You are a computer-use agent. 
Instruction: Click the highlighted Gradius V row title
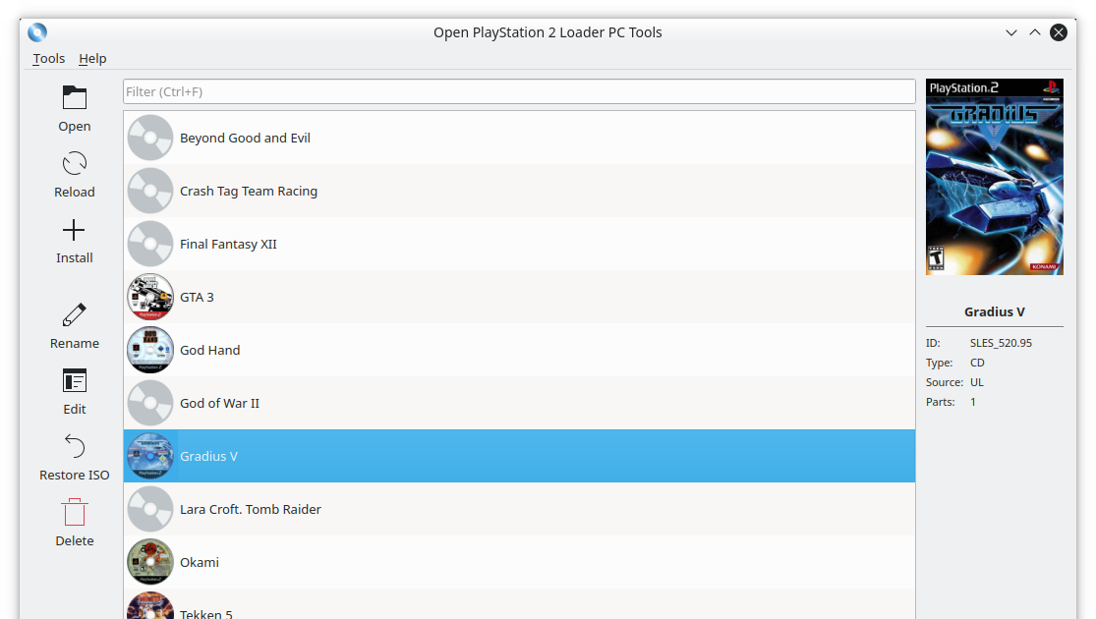(209, 456)
